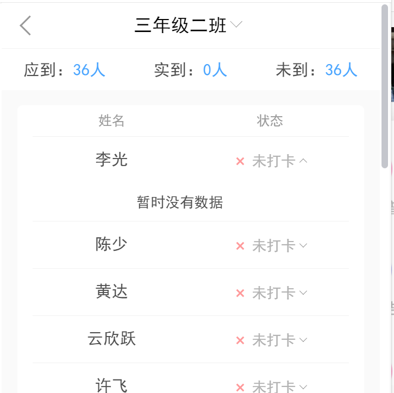Open the 三年级二班 class dropdown arrow

pyautogui.click(x=236, y=24)
